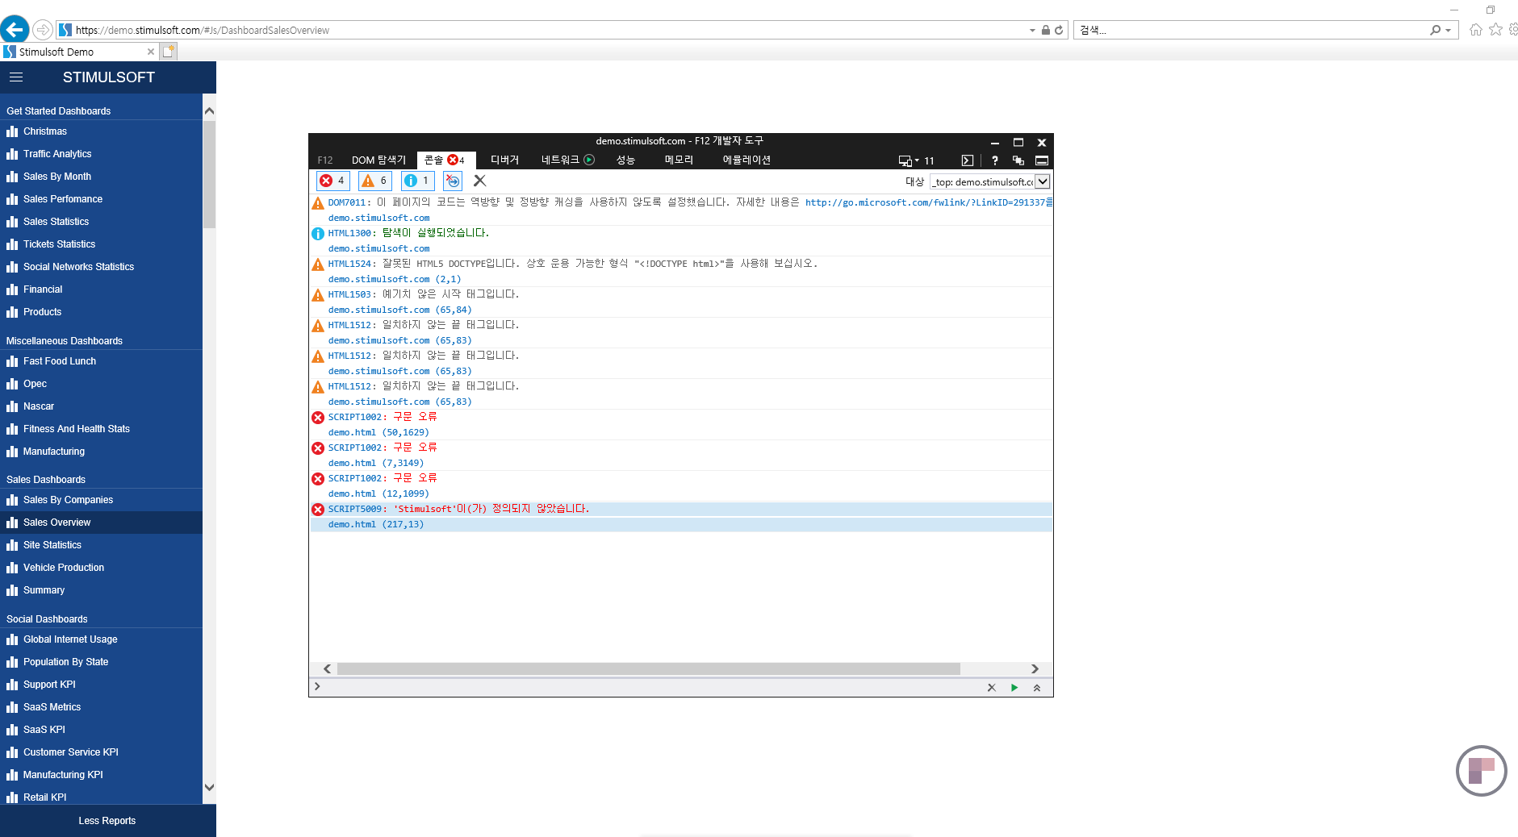This screenshot has width=1518, height=837.
Task: Switch to the DOM 탐색기 tab
Action: point(378,160)
